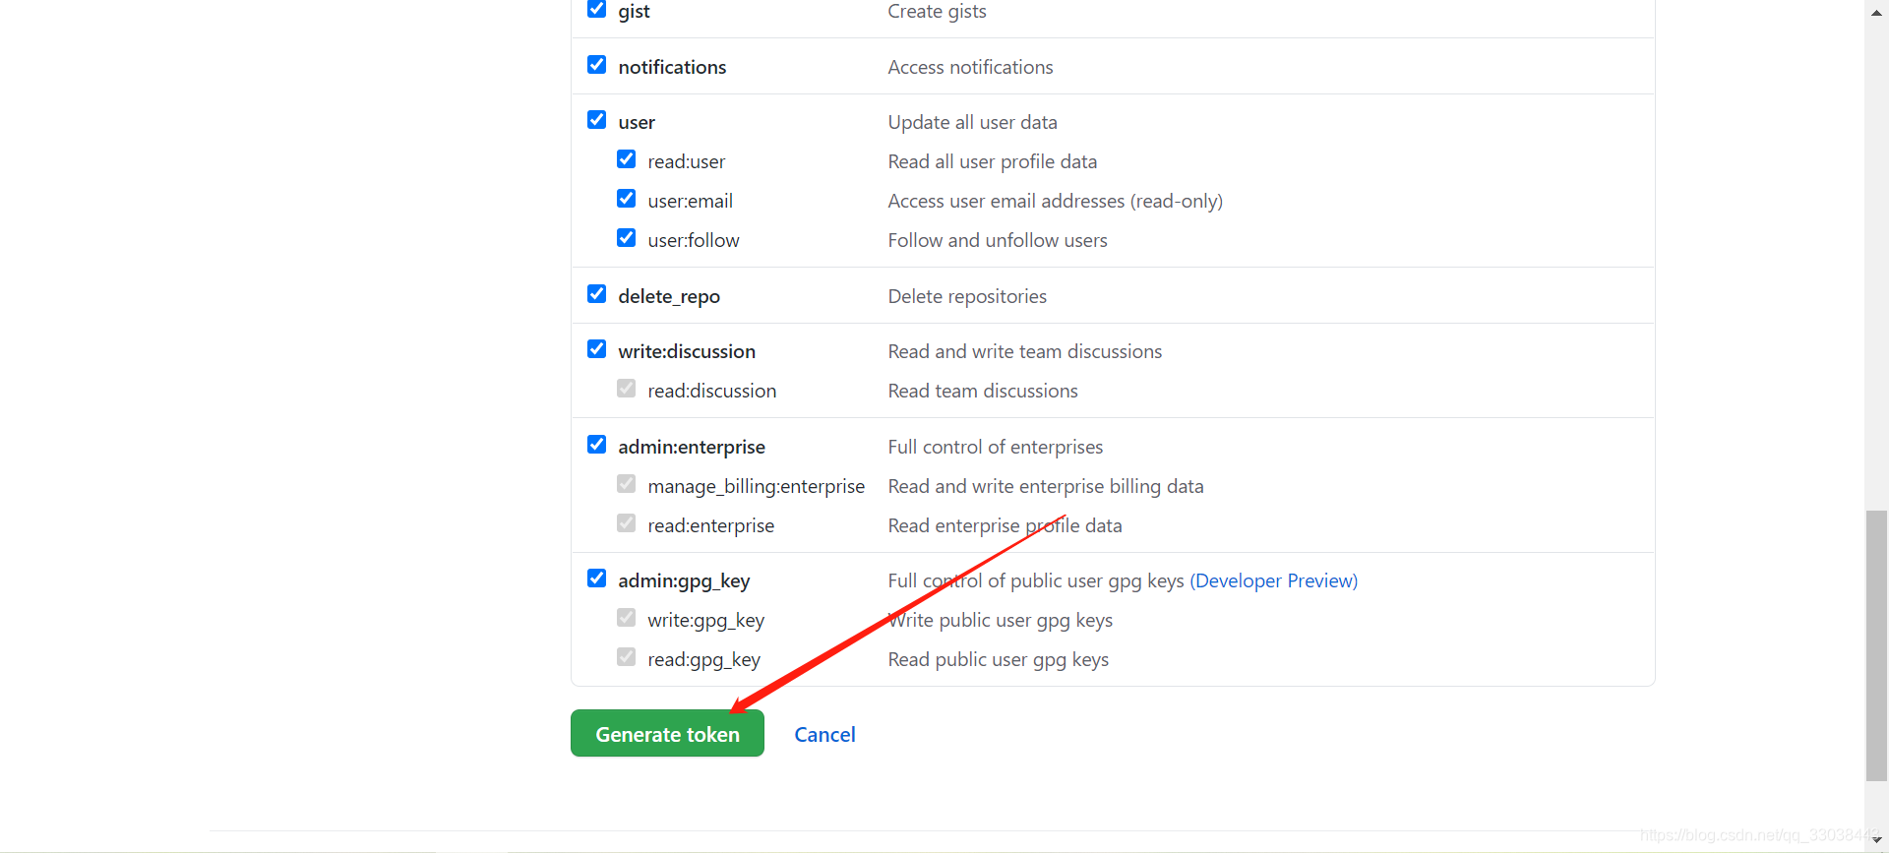
Task: Click "Access notifications" description text
Action: 970,67
